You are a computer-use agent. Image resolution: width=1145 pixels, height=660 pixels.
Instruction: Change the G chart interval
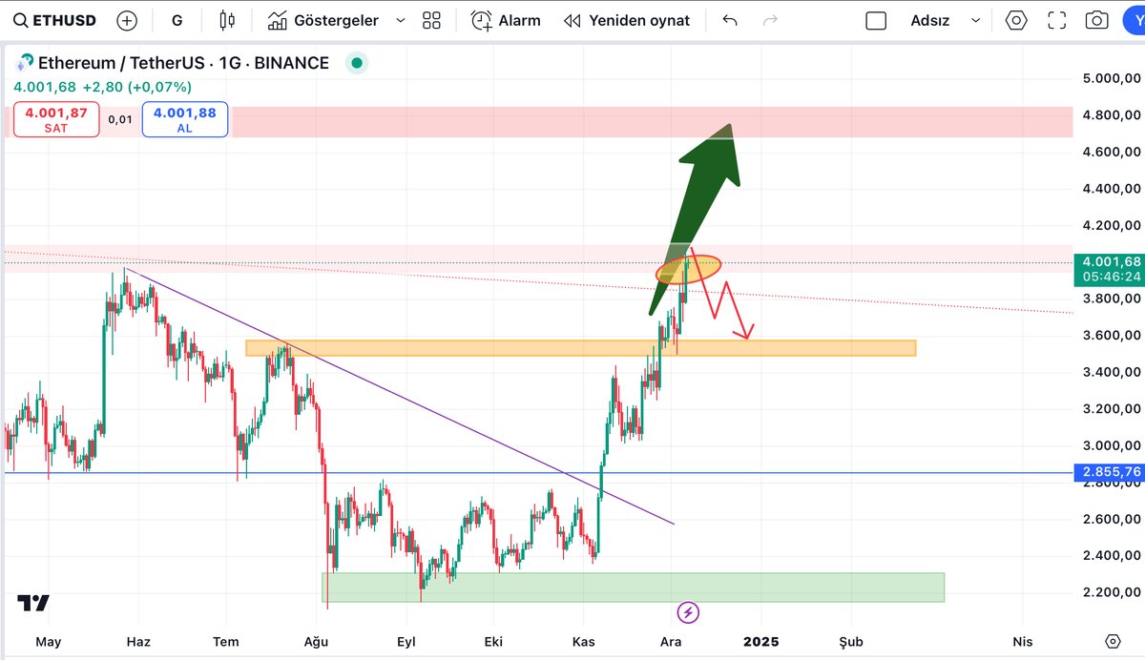point(177,20)
